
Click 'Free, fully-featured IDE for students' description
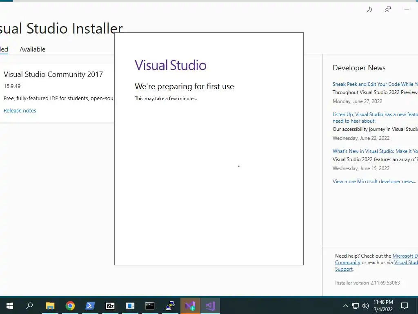[x=59, y=98]
